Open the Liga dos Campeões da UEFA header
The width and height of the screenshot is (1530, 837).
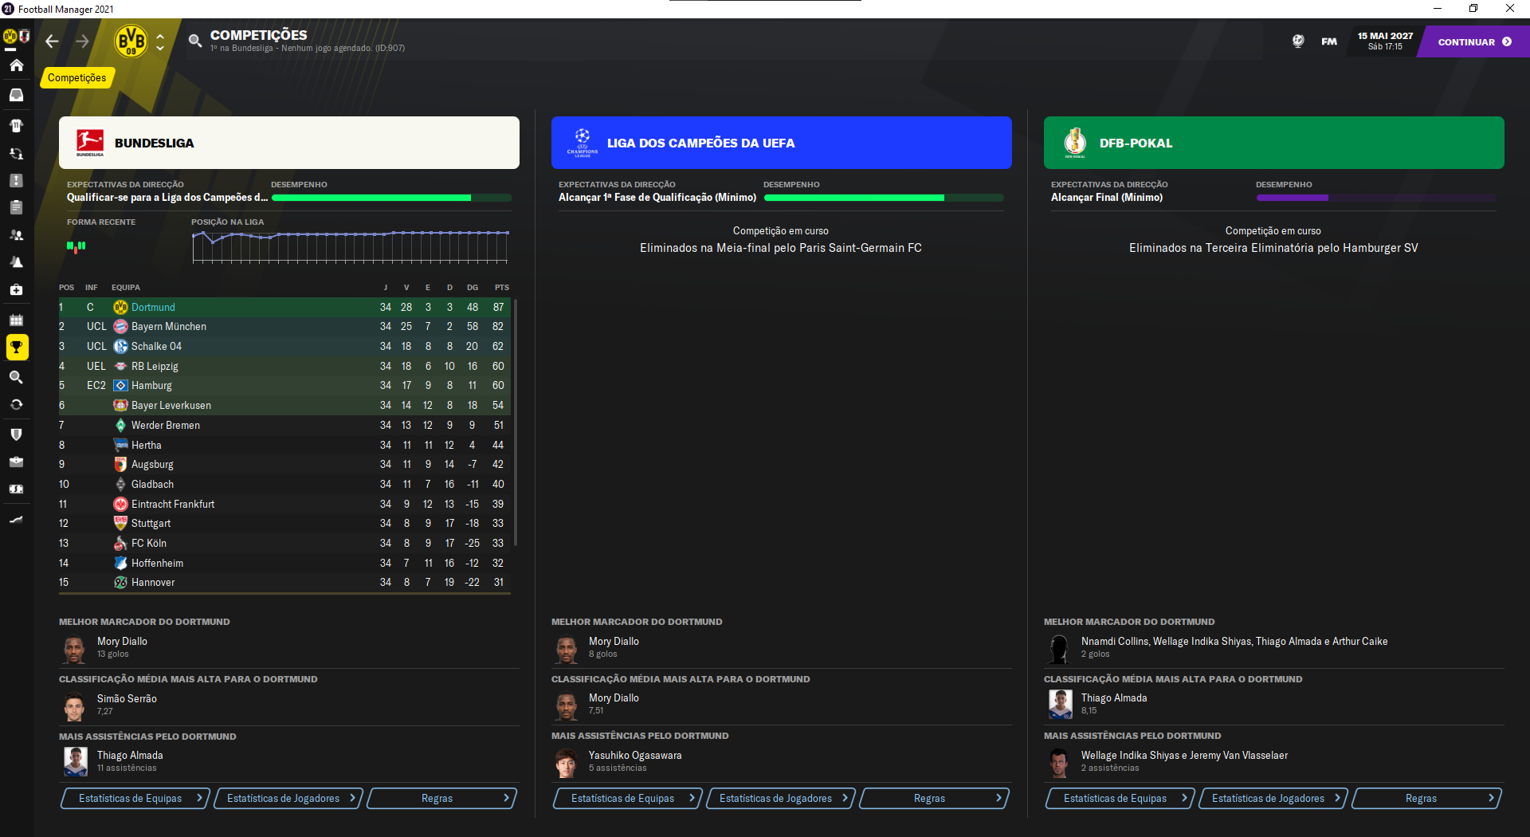(782, 143)
